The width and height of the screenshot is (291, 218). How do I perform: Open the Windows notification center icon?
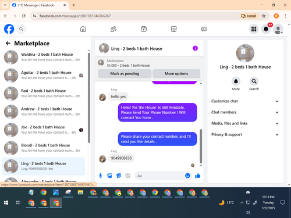tap(283, 203)
